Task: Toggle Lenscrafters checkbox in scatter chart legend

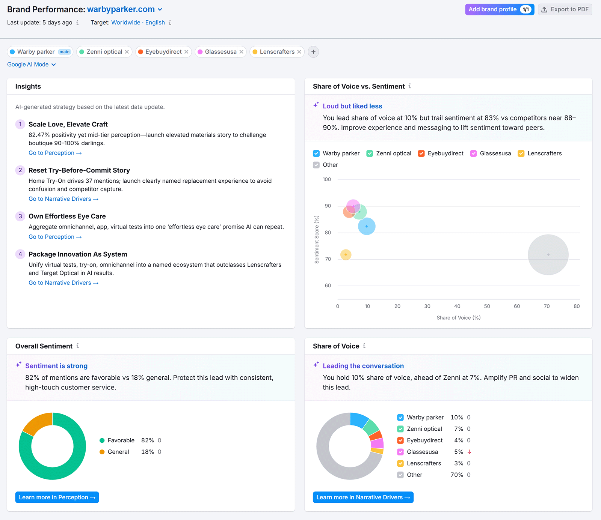Action: coord(521,153)
